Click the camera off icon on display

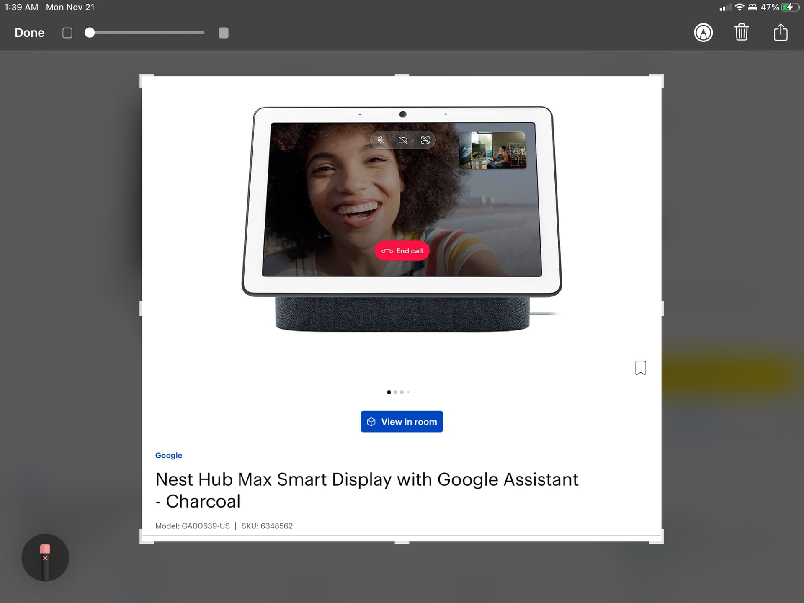coord(403,140)
